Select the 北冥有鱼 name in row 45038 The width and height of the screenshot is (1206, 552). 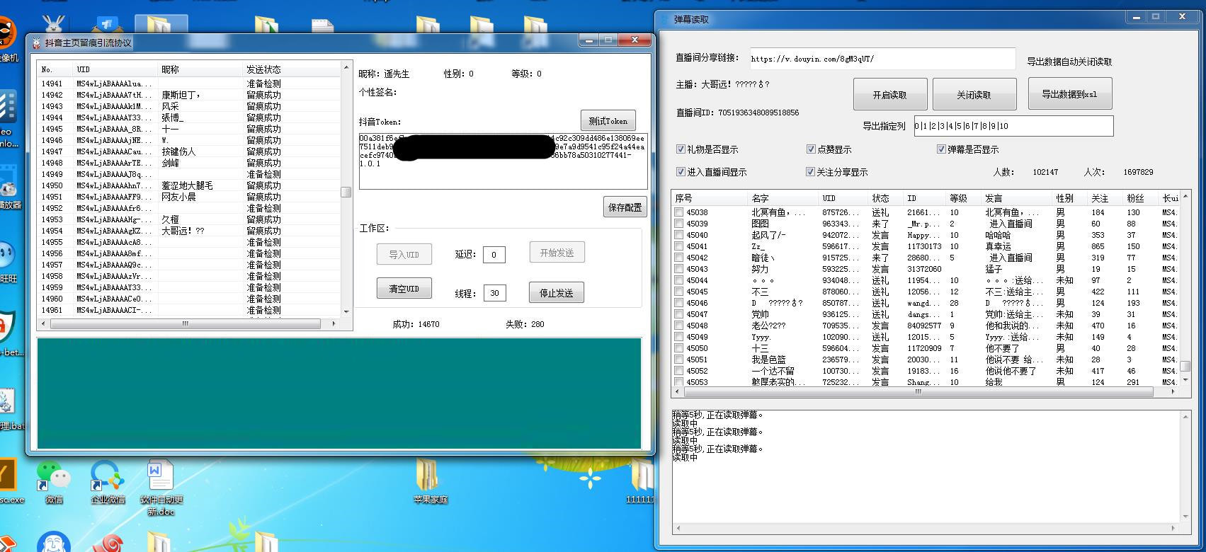coord(778,212)
